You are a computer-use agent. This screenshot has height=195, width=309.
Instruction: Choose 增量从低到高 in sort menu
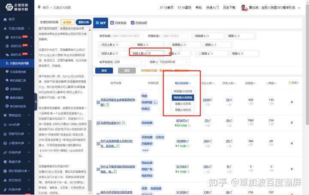pyautogui.click(x=183, y=103)
